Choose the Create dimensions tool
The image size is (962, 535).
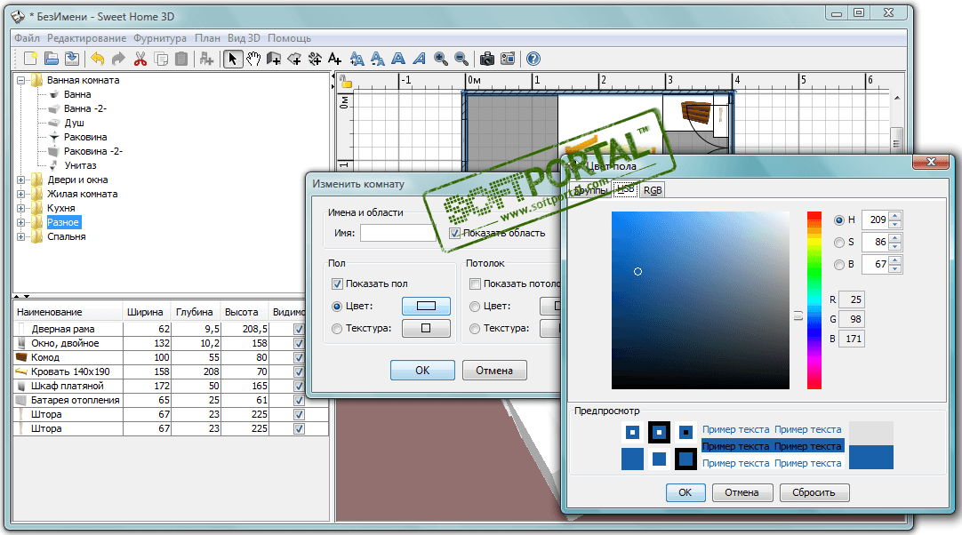(x=315, y=59)
